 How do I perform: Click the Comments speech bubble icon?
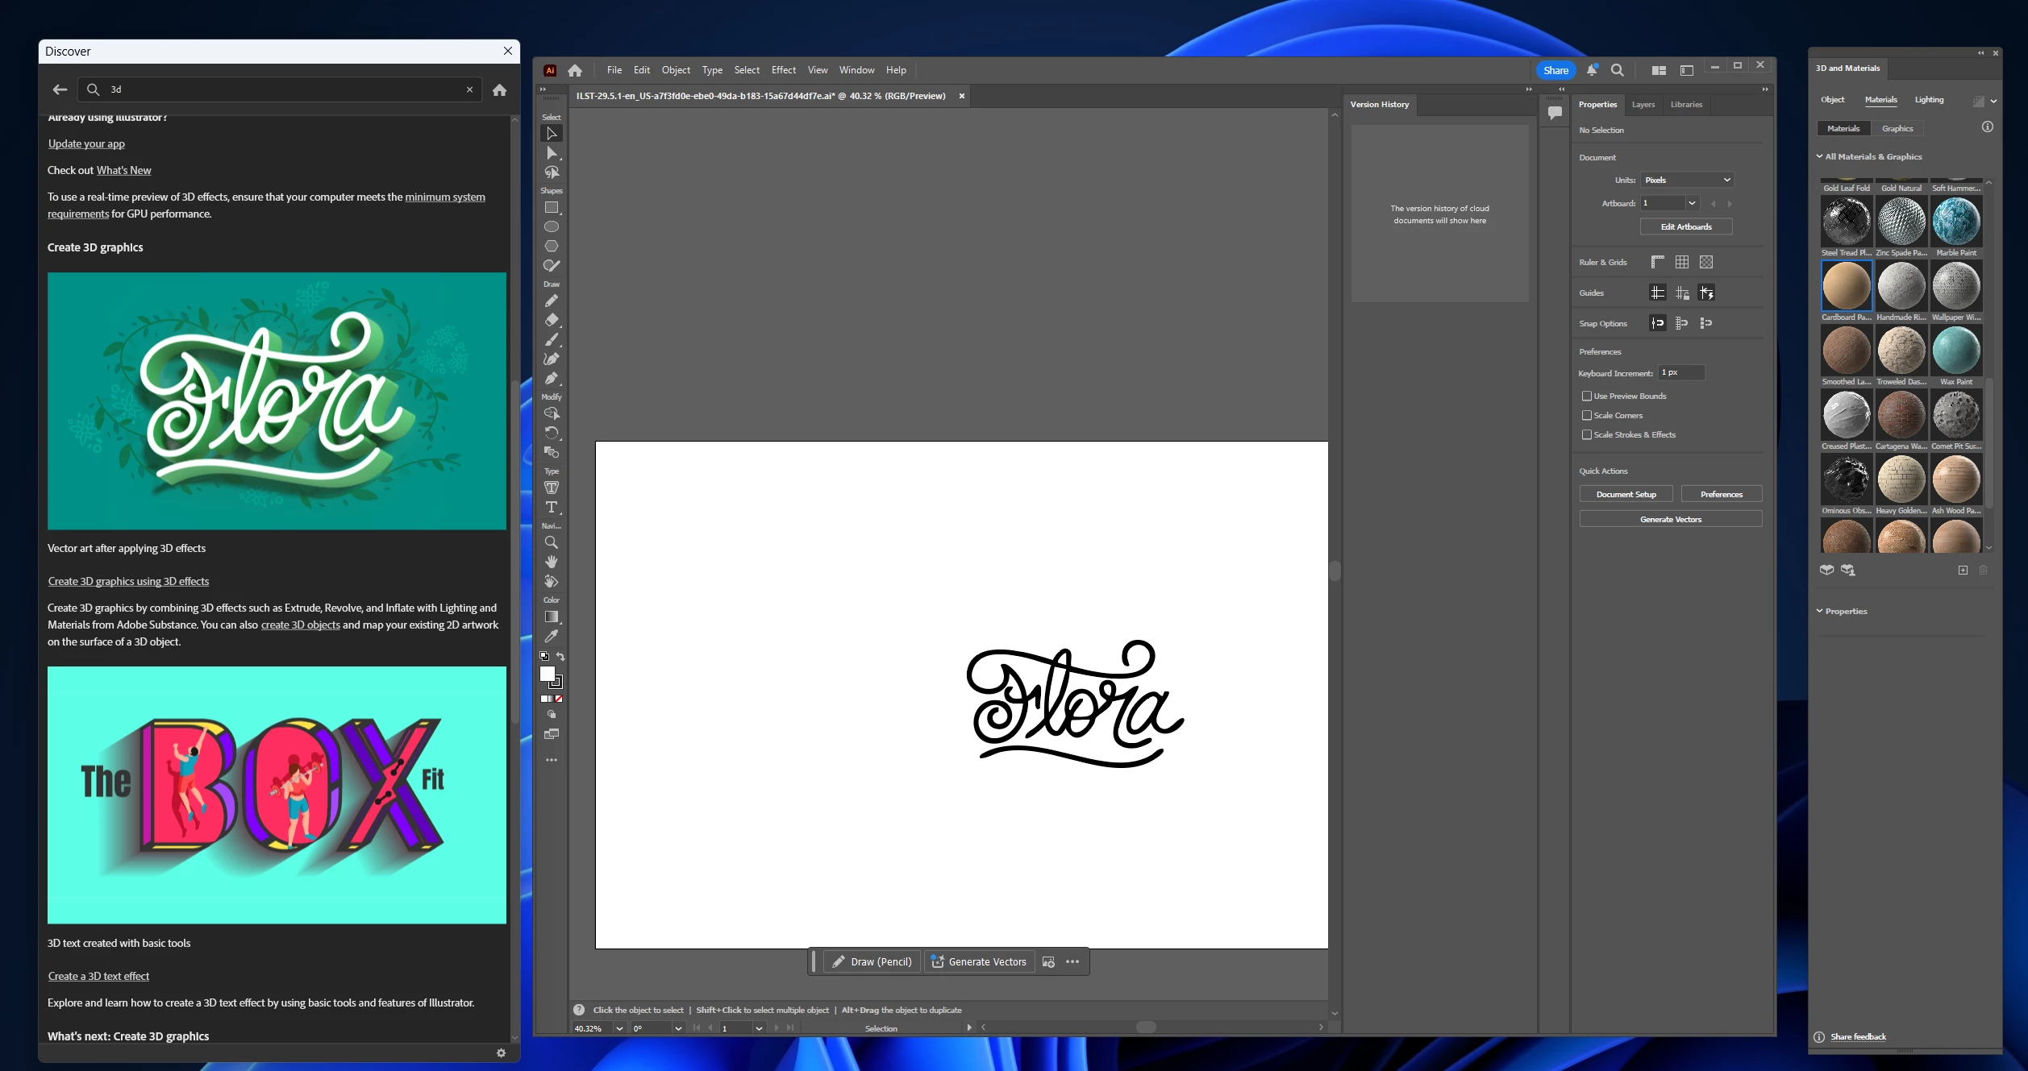click(1555, 113)
